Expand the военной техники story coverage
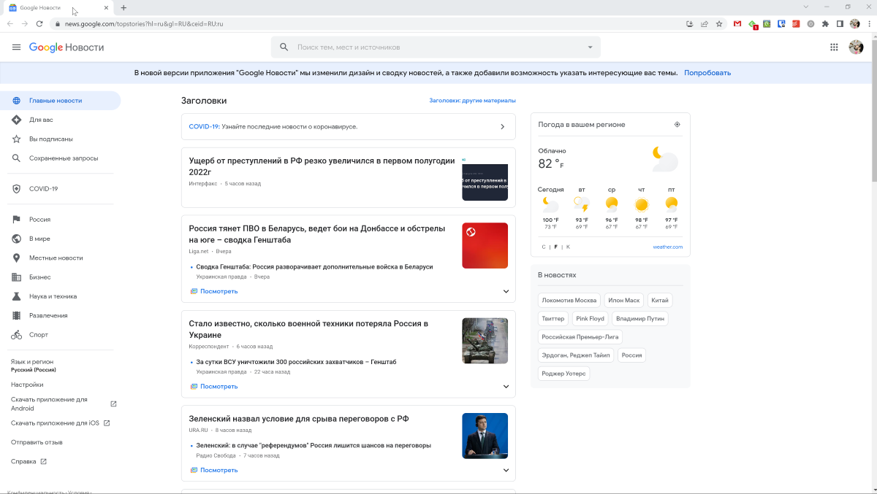This screenshot has width=877, height=494. click(x=506, y=387)
